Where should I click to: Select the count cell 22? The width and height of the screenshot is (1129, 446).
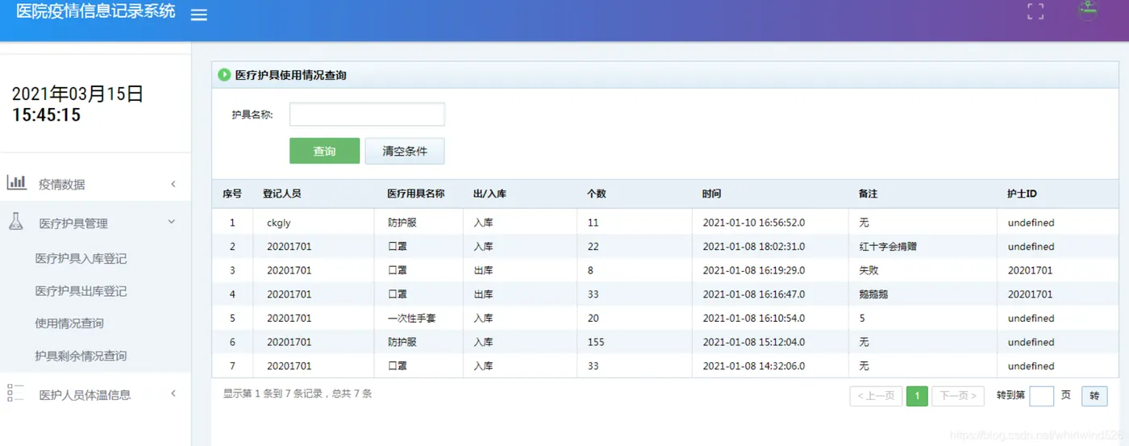point(594,247)
